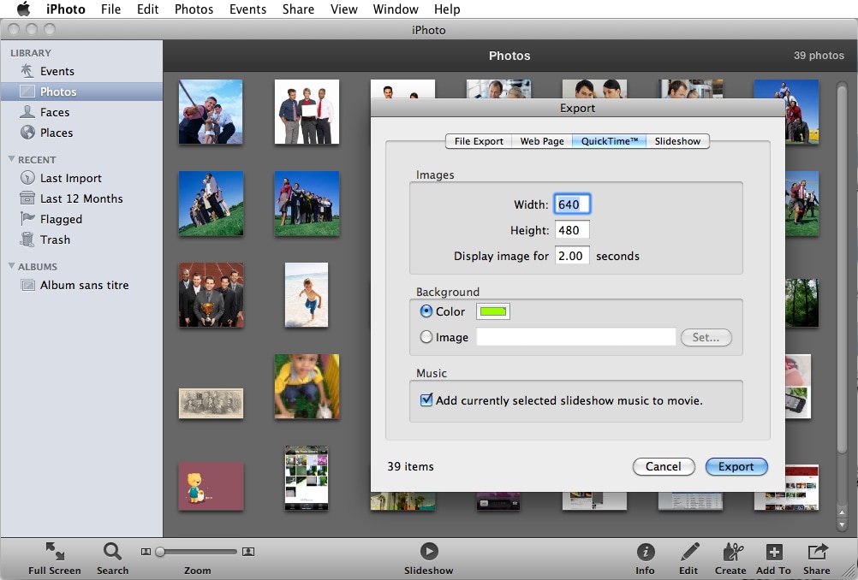Open the Events menu
Image resolution: width=858 pixels, height=580 pixels.
point(247,9)
